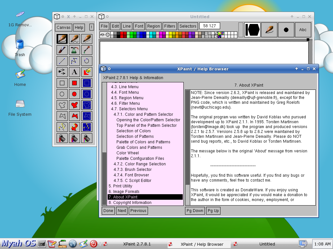Select the filled freehand shape tool
This screenshot has height=249, width=333.
tap(74, 105)
